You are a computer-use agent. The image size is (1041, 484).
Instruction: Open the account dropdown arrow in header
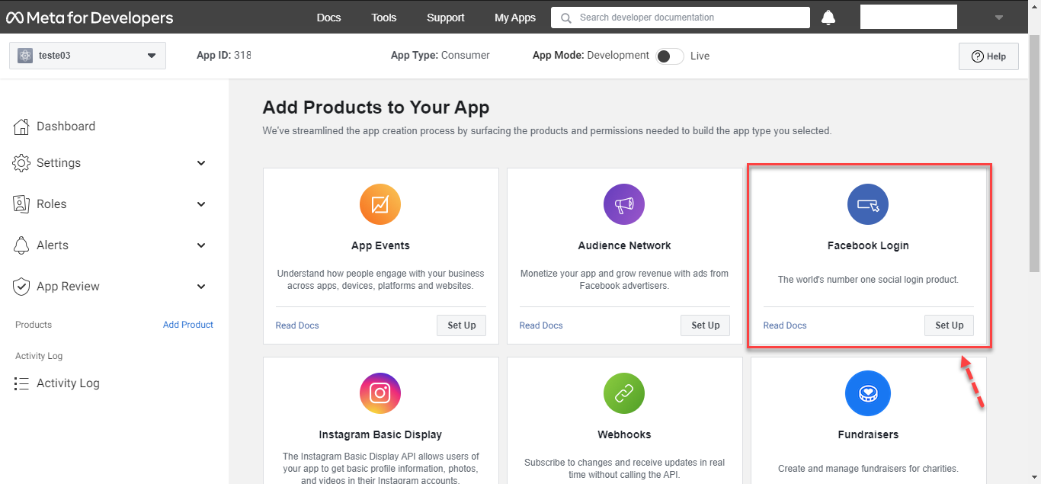coord(998,18)
